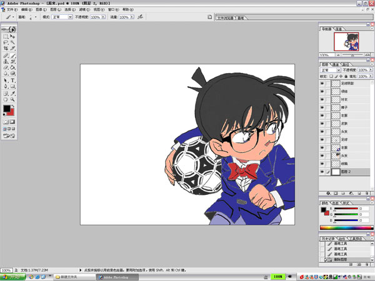This screenshot has width=375, height=281.
Task: Select the Magic Wand tool
Action: [12, 42]
